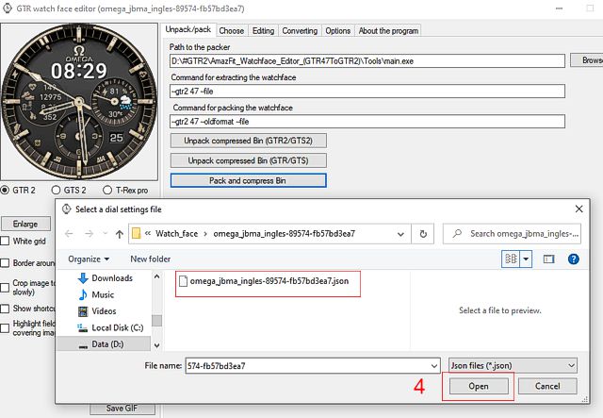Click the Browse button for packer path
This screenshot has height=418, width=603.
586,60
